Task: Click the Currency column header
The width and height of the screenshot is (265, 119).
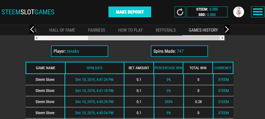Action: pos(223,68)
